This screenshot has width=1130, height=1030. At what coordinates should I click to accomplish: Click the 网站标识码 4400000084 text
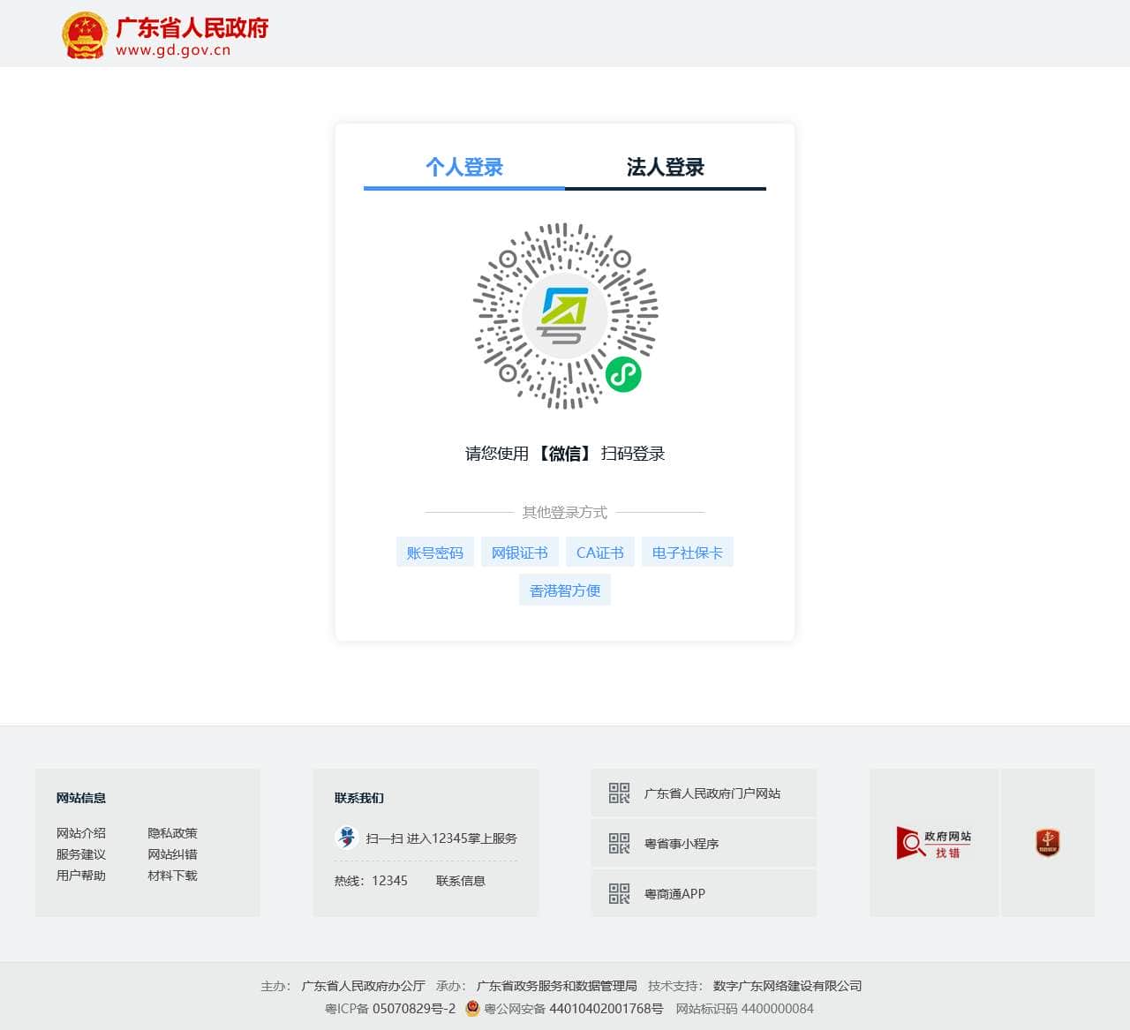pos(745,1009)
